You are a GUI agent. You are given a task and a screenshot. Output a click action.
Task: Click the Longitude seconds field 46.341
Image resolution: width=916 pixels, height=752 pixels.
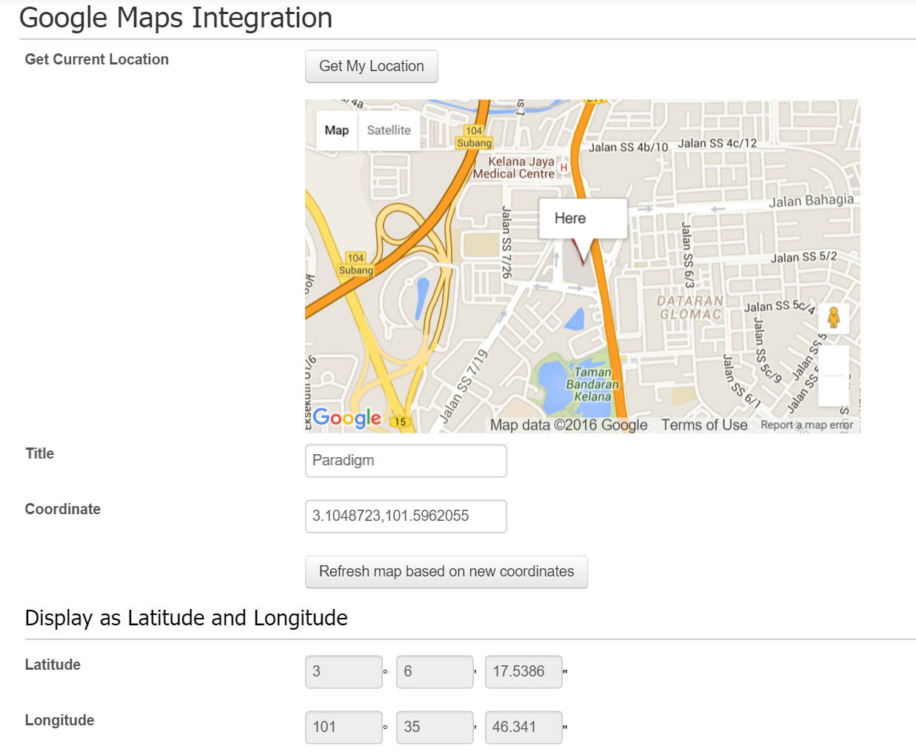point(524,728)
